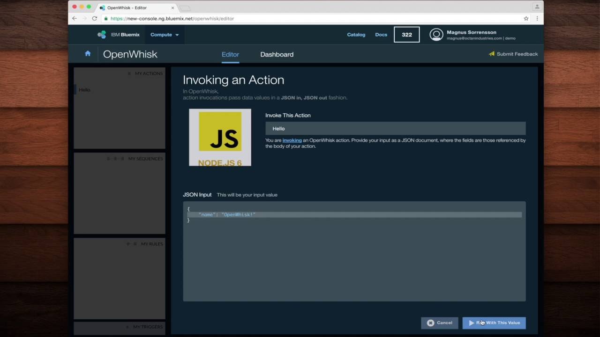600x337 pixels.
Task: Click Invoke This Action label
Action: click(288, 115)
